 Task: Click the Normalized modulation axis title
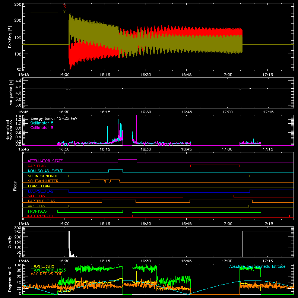tap(10, 130)
